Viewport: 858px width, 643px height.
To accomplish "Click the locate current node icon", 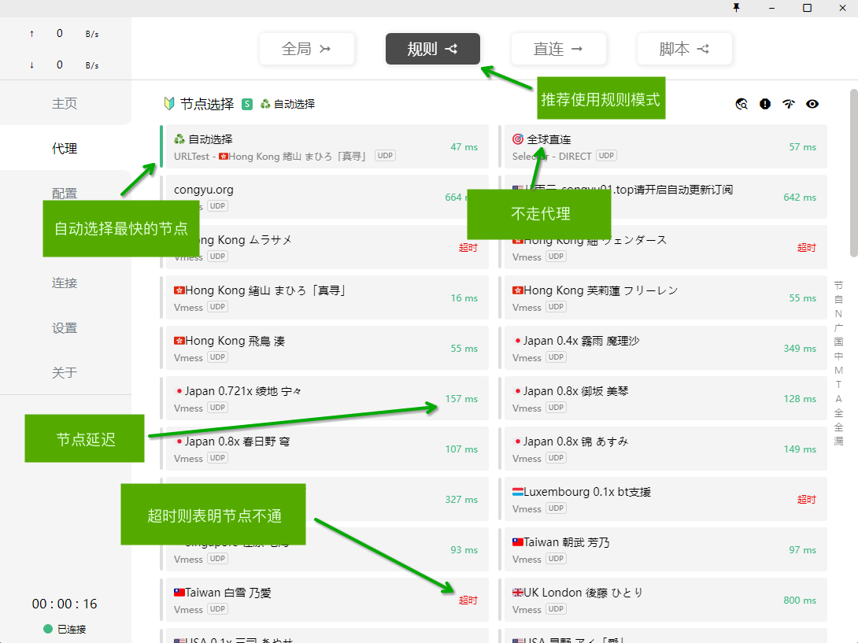I will click(742, 104).
